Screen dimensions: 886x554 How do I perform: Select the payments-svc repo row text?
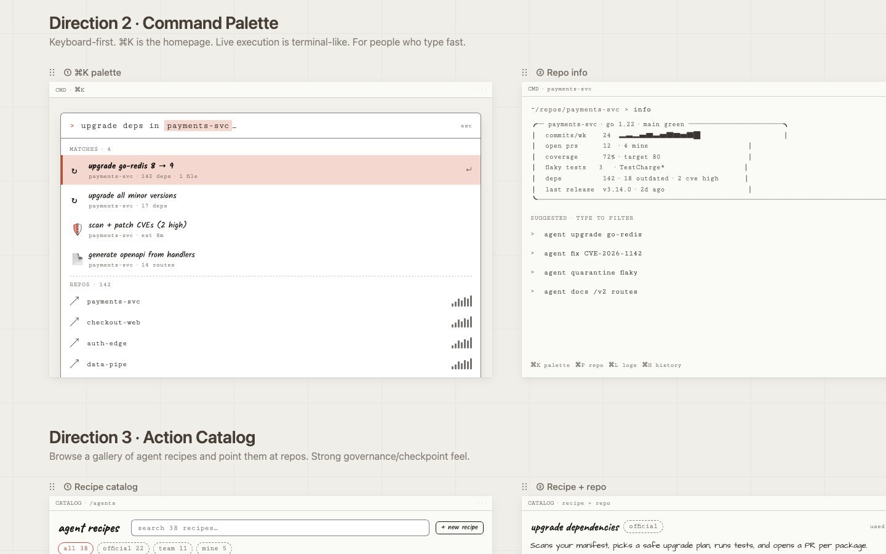coord(114,302)
